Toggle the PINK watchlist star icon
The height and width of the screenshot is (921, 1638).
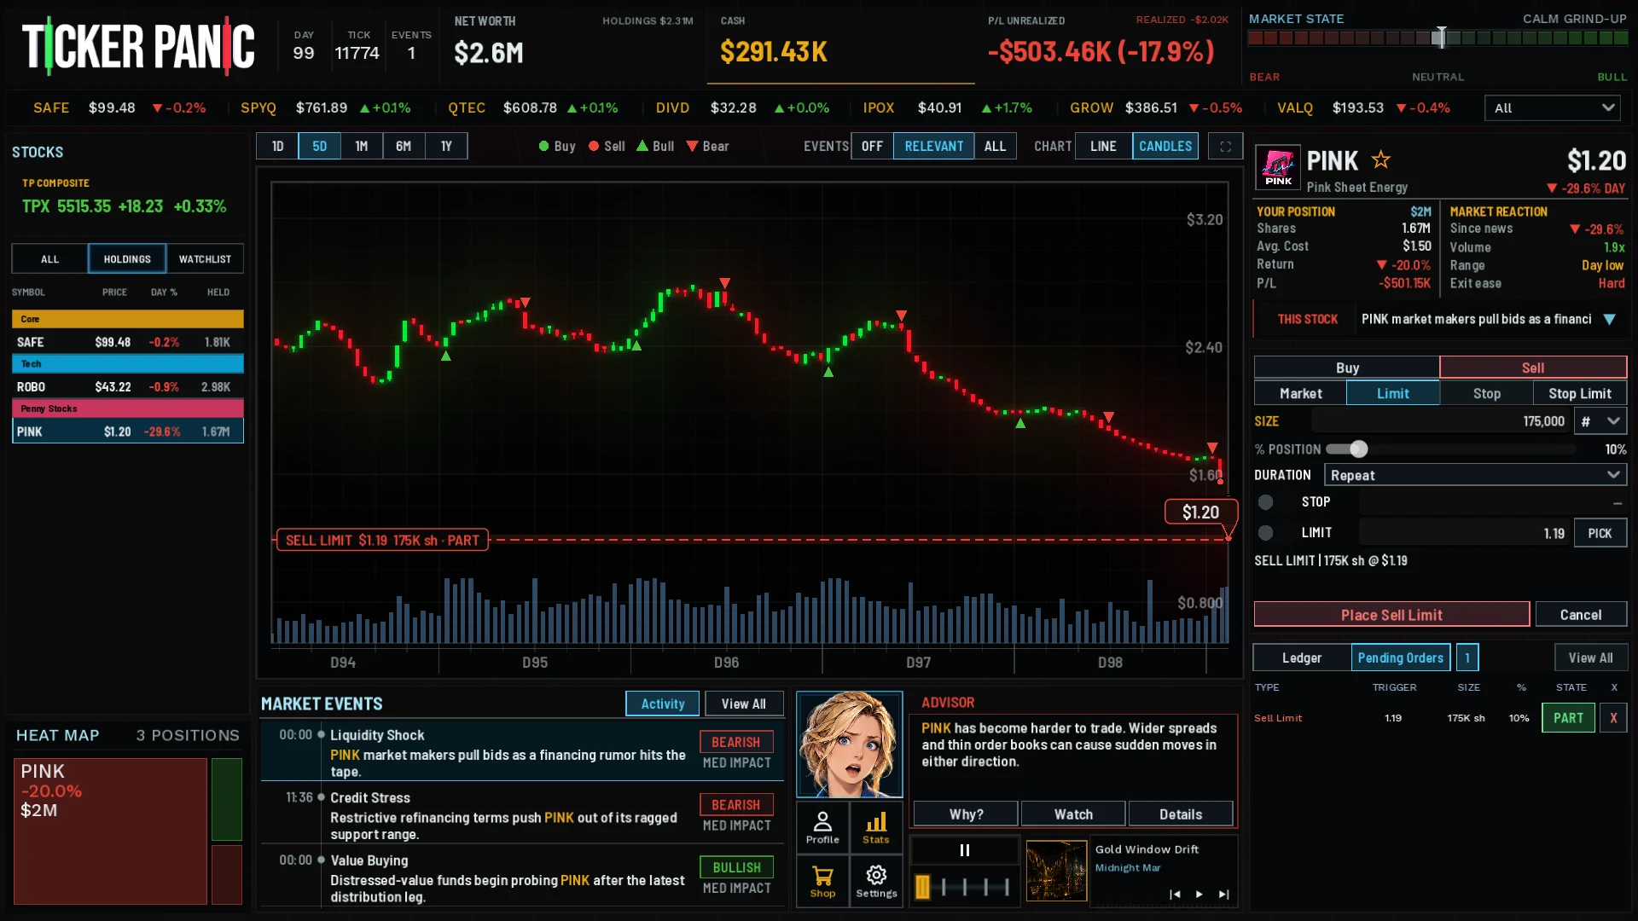point(1380,159)
